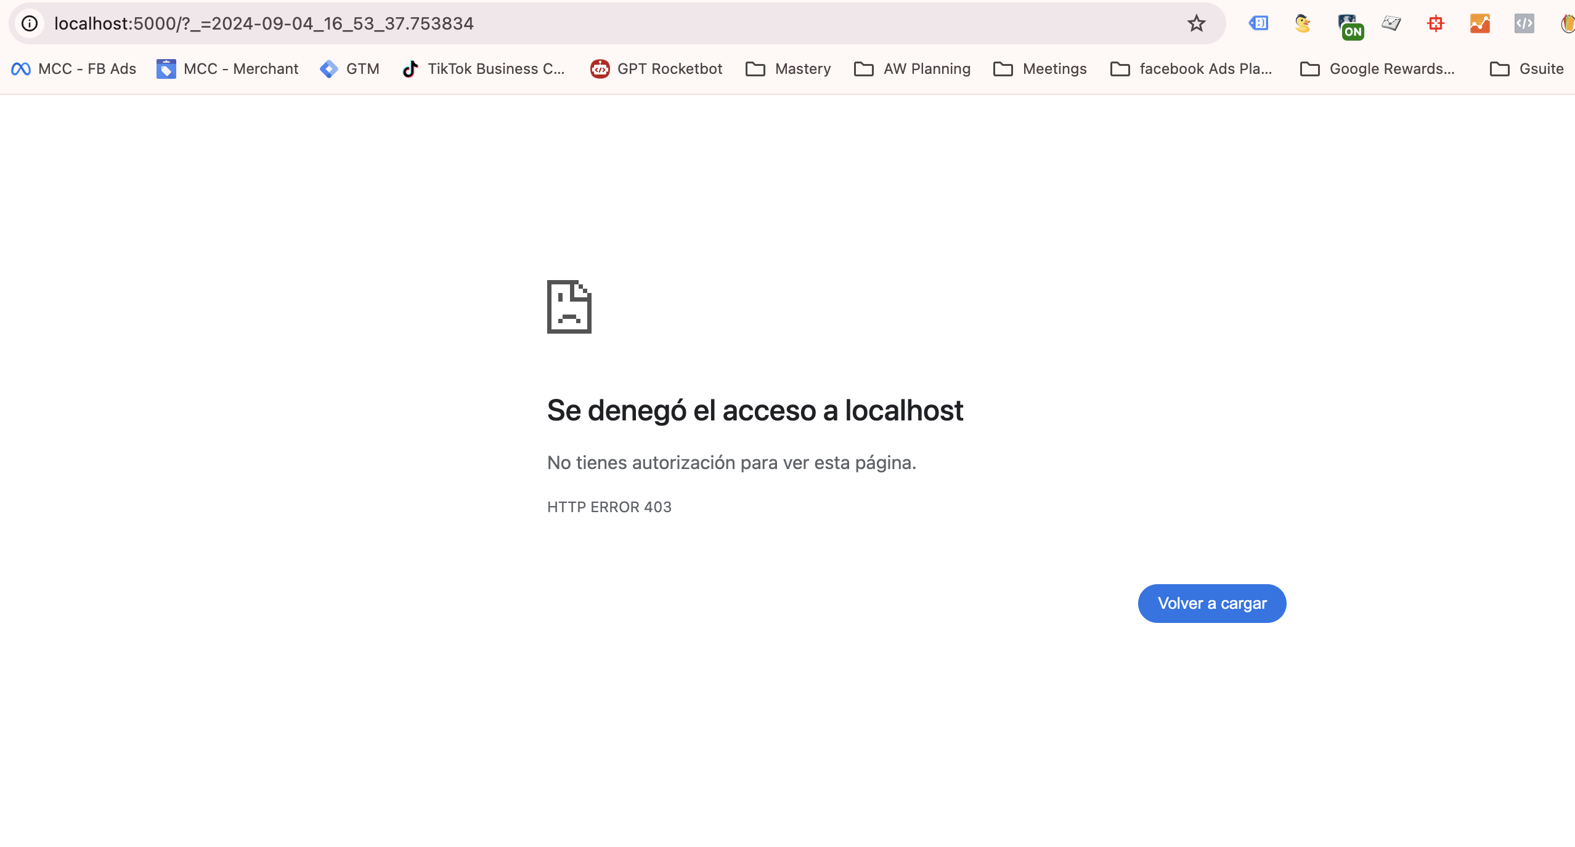Image resolution: width=1575 pixels, height=847 pixels.
Task: Open the gray code brackets extension
Action: click(x=1524, y=23)
